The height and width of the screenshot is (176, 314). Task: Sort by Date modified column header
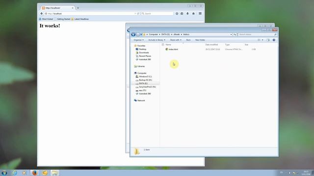[x=211, y=44]
